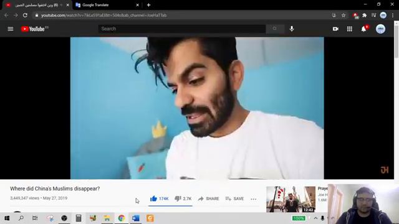The image size is (399, 224).
Task: Open a new browser tab
Action: click(x=148, y=5)
